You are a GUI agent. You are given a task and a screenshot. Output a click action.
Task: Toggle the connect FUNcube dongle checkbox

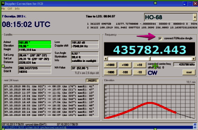[x=160, y=38]
